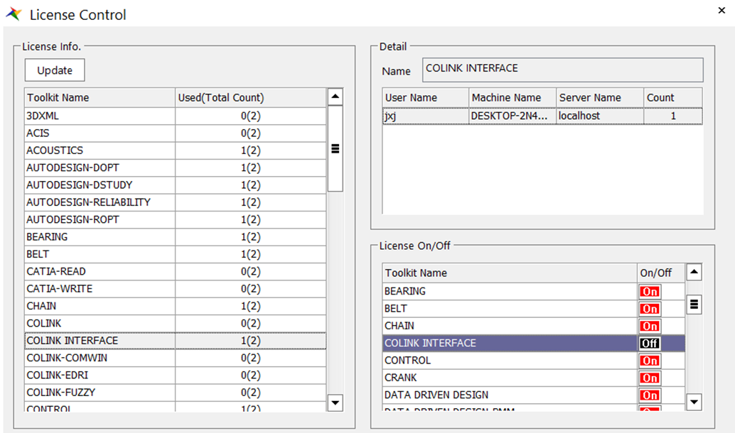The height and width of the screenshot is (433, 735).
Task: Select COLINK-FUZZY toolkit row
Action: [176, 393]
